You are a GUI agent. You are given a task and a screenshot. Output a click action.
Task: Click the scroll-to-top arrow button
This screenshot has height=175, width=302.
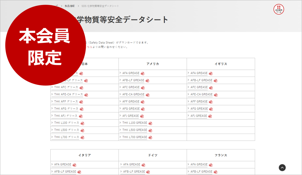pos(282,168)
